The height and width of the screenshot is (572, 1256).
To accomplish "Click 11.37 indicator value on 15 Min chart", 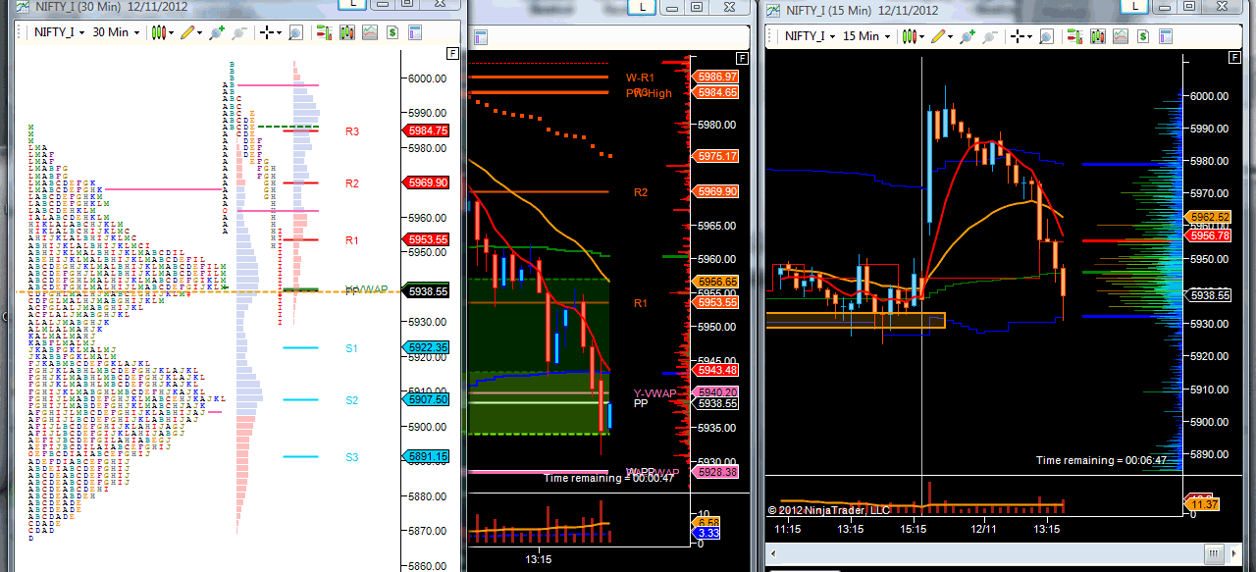I will (1200, 504).
